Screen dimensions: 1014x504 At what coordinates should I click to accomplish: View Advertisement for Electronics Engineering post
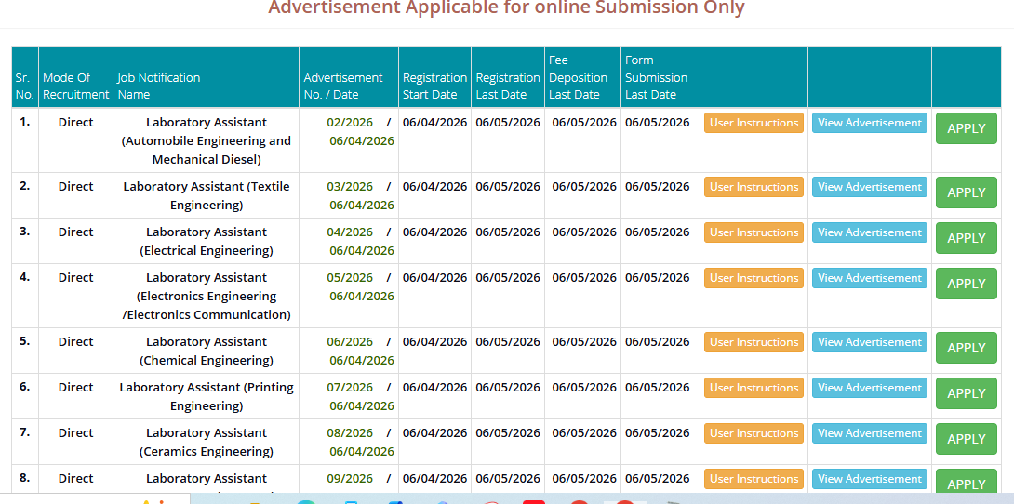pyautogui.click(x=869, y=278)
